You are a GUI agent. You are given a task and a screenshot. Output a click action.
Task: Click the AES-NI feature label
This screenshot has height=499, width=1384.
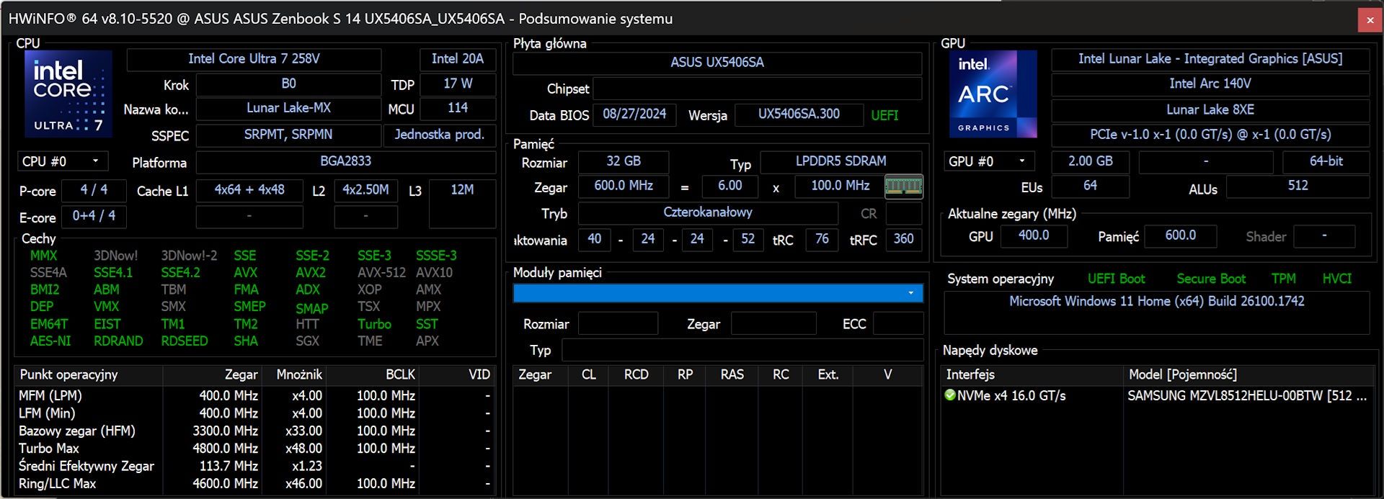coord(50,341)
